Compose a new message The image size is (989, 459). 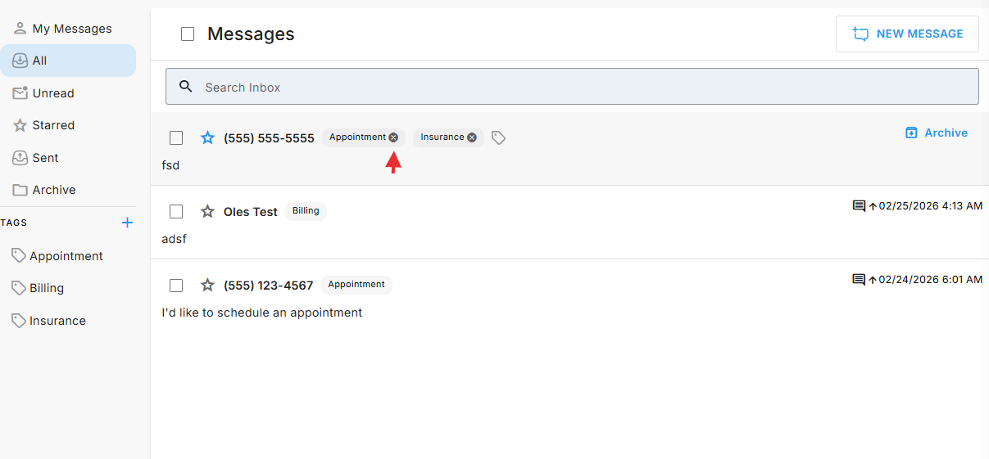point(907,34)
